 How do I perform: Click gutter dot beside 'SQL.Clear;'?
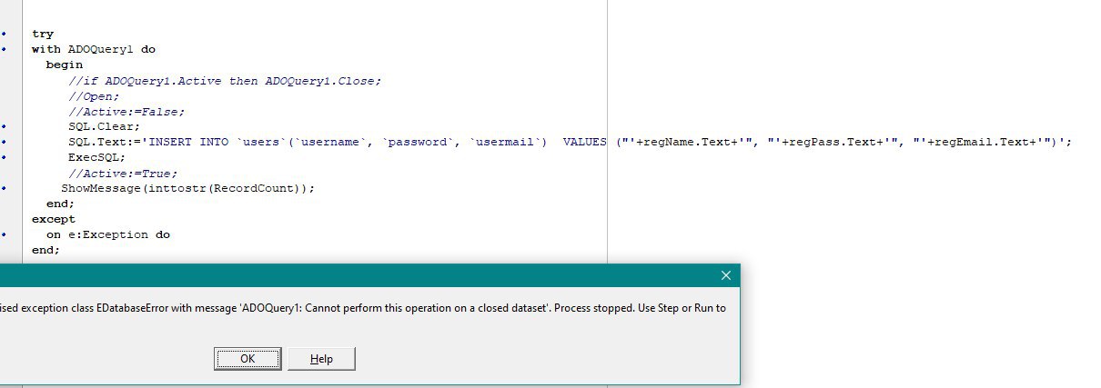[x=4, y=126]
